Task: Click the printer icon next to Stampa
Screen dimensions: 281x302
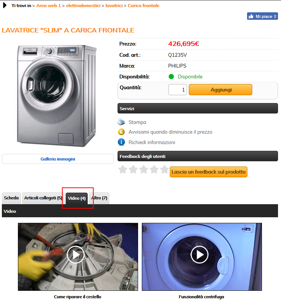Action: [x=121, y=122]
